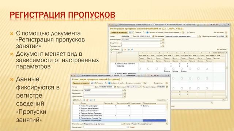This screenshot has width=234, height=131.
Task: Open 'Печать' dropdown in back window
Action: [191, 32]
